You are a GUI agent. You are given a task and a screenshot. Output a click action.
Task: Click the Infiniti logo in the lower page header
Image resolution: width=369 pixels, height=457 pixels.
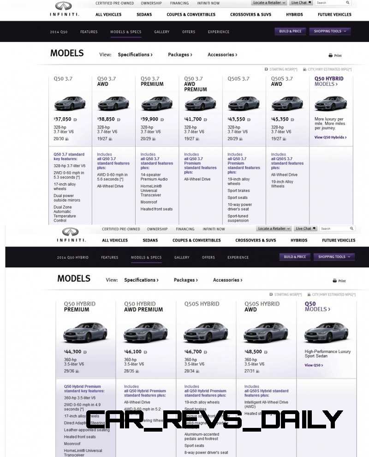(x=71, y=235)
